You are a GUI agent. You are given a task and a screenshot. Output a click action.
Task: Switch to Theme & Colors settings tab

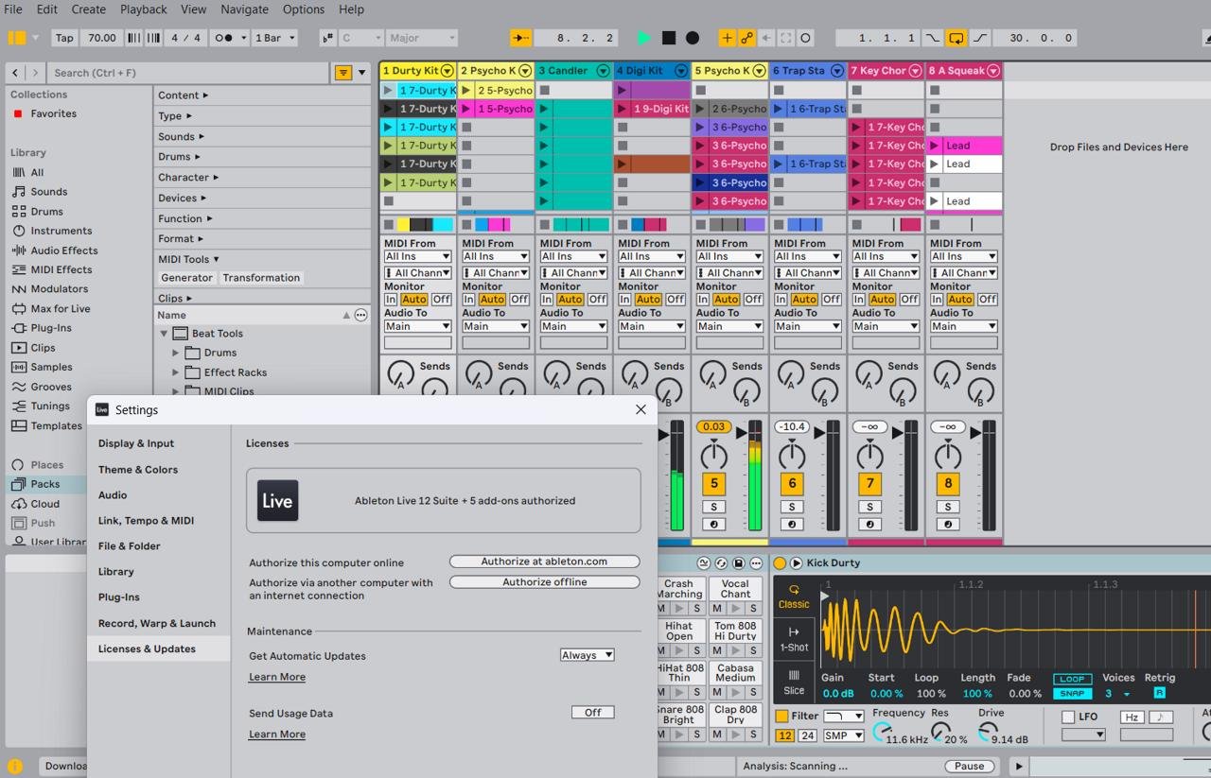(x=138, y=470)
